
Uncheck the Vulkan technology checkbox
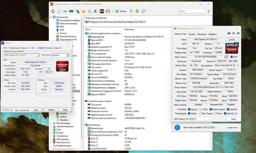point(189,113)
